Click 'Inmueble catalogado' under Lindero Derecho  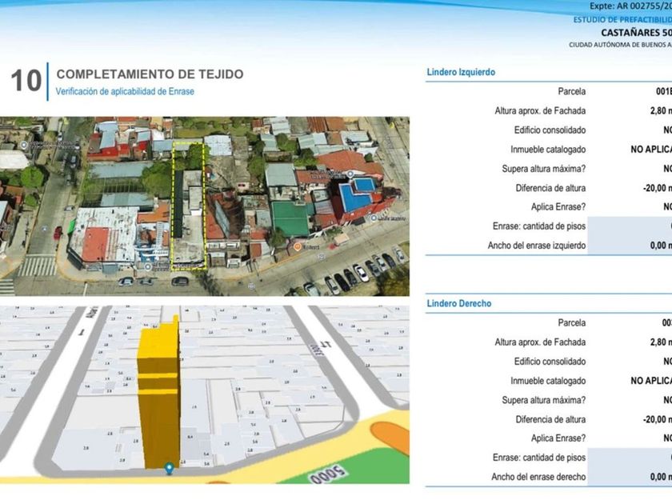tap(548, 381)
